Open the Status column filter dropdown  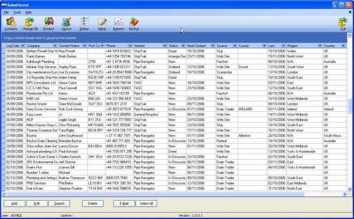coord(183,46)
